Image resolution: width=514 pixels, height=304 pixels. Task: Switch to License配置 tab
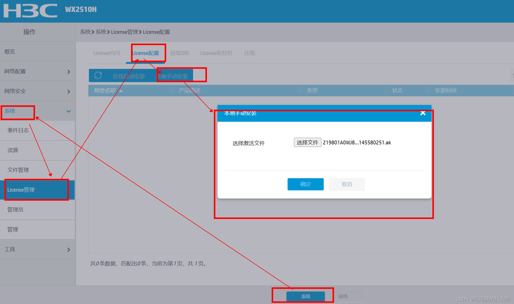145,53
